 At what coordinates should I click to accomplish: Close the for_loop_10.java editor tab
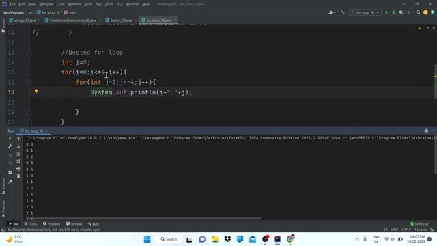click(175, 20)
